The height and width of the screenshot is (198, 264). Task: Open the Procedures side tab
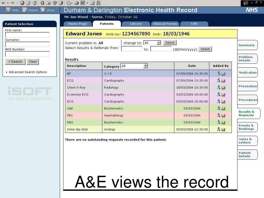247,100
